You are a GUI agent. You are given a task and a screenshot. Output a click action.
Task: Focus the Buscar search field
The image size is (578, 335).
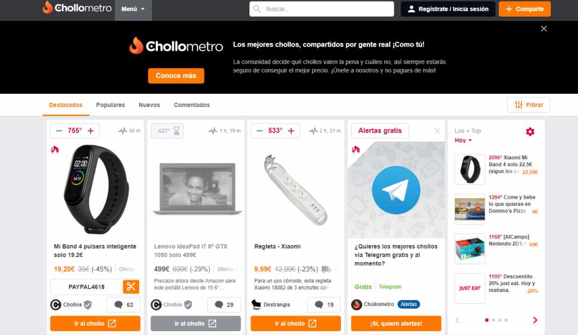coord(322,9)
